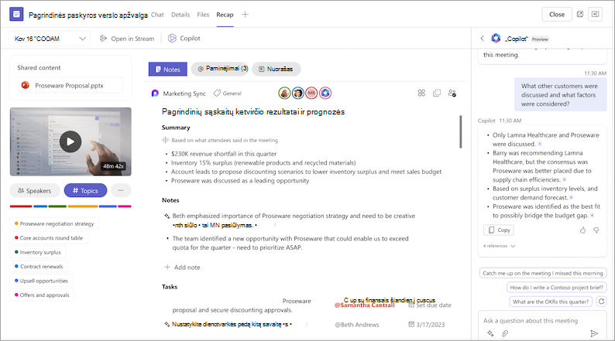Click the Copilot logo in side panel header
The image size is (615, 341).
click(x=496, y=39)
